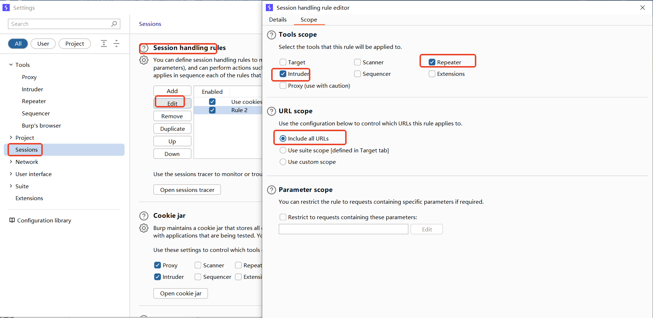Open Intruder settings under Tools
This screenshot has width=653, height=318.
[32, 89]
